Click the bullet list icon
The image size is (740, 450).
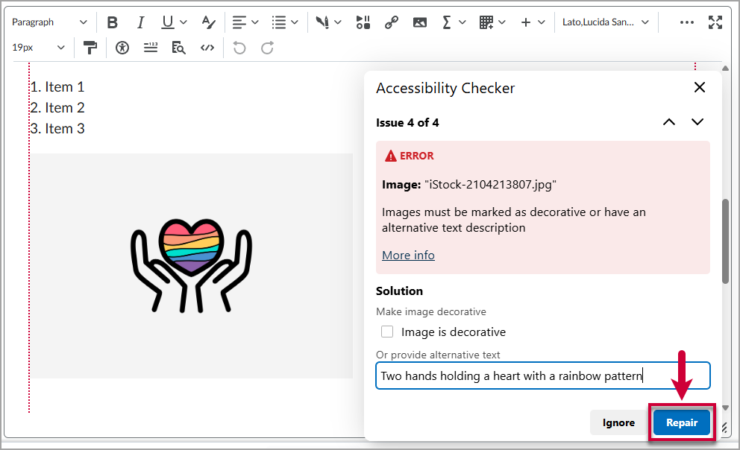pos(279,22)
